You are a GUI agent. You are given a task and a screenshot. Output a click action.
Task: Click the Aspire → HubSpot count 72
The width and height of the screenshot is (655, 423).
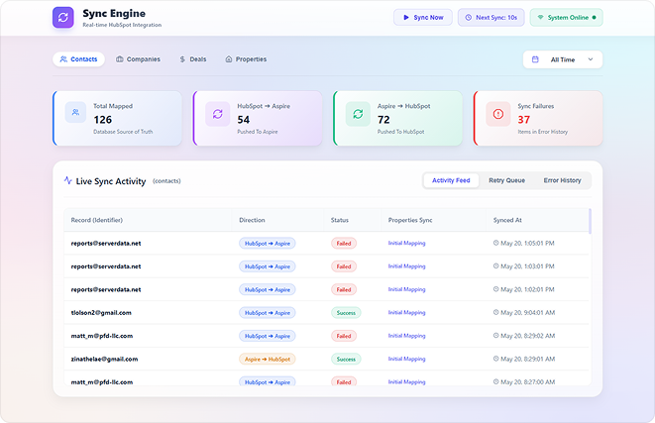pyautogui.click(x=383, y=120)
